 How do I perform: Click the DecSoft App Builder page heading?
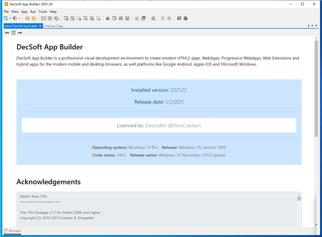click(x=49, y=47)
